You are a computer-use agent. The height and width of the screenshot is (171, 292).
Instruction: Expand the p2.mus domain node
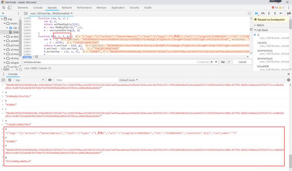click(4, 45)
